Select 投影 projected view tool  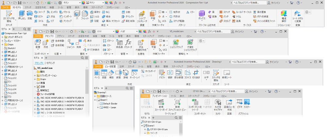104,74
